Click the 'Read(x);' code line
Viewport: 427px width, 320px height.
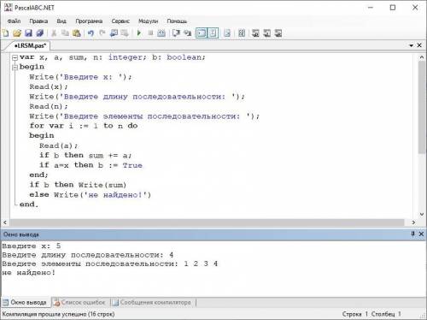[x=49, y=86]
